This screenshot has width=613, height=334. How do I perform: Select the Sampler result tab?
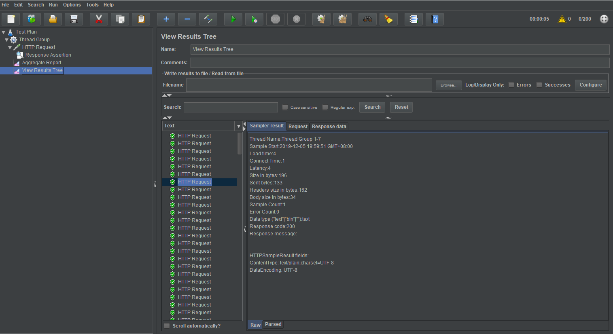(x=267, y=126)
